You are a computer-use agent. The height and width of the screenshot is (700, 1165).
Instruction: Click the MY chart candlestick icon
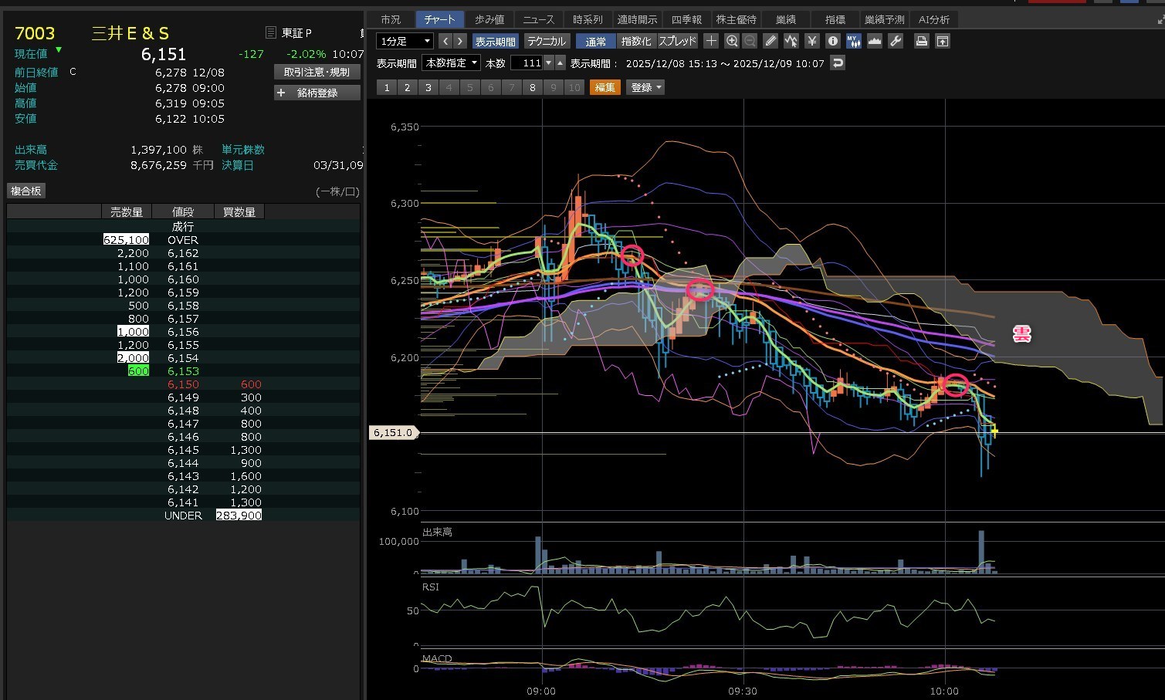pyautogui.click(x=853, y=41)
